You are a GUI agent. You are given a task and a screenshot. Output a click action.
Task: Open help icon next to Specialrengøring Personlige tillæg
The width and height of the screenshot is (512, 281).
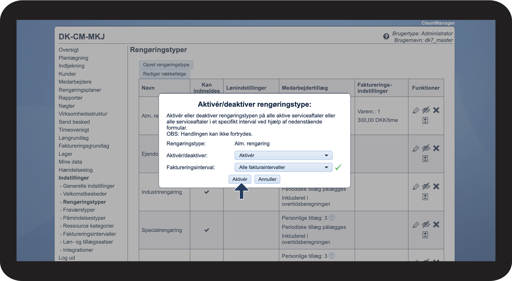332,217
